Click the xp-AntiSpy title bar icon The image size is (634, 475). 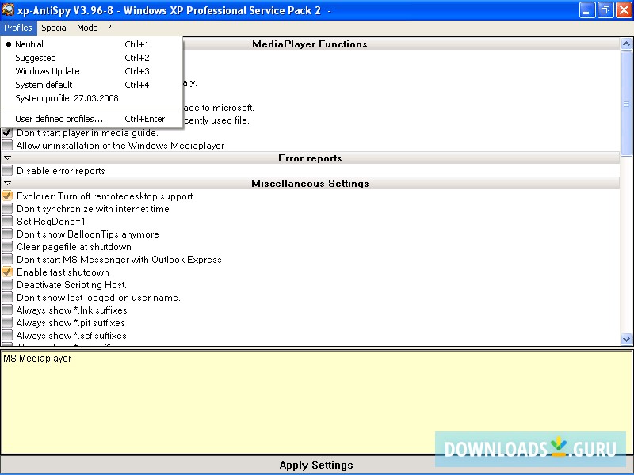pos(8,9)
